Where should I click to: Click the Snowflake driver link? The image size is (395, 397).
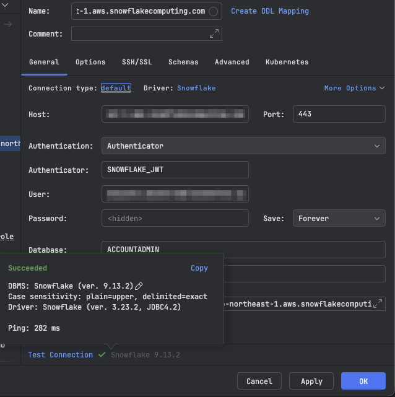196,88
